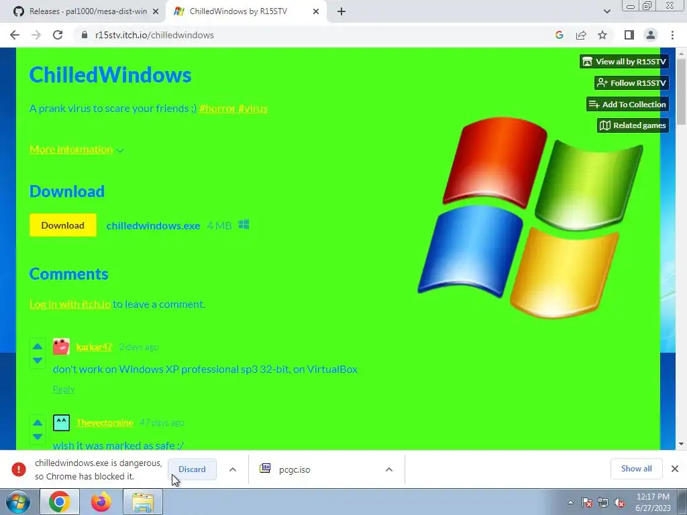Viewport: 687px width, 515px height.
Task: Open the browser side panel
Action: 629,35
